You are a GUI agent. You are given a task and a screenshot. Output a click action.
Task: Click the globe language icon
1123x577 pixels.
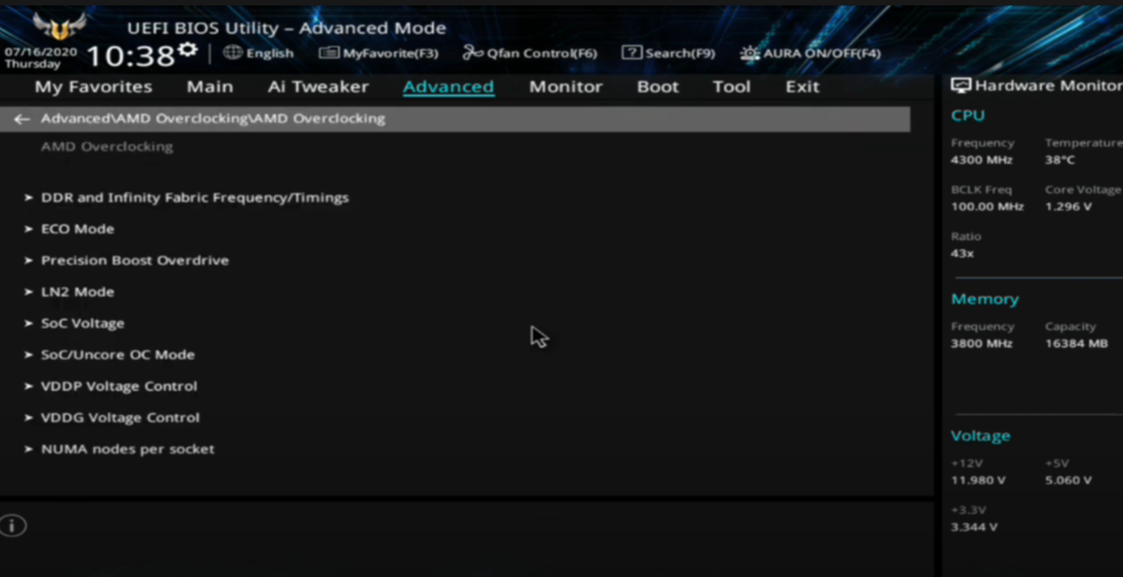232,53
